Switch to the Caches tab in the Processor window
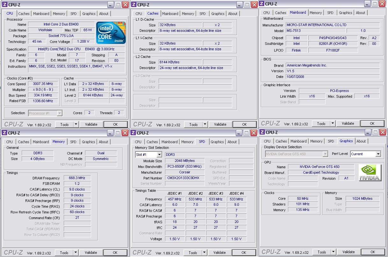 click(24, 14)
